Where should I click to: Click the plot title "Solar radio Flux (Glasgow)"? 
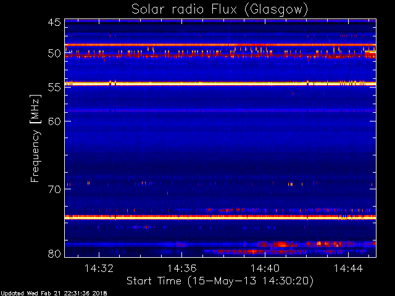[220, 10]
